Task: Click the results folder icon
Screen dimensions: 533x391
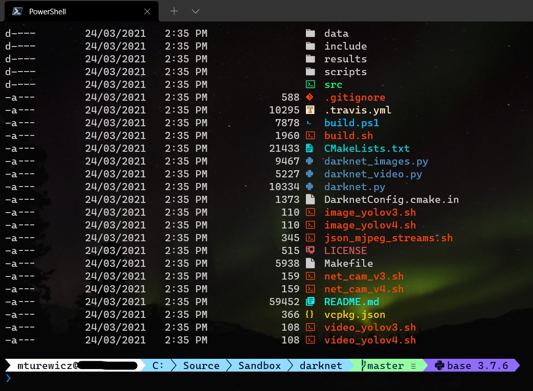Action: point(310,59)
